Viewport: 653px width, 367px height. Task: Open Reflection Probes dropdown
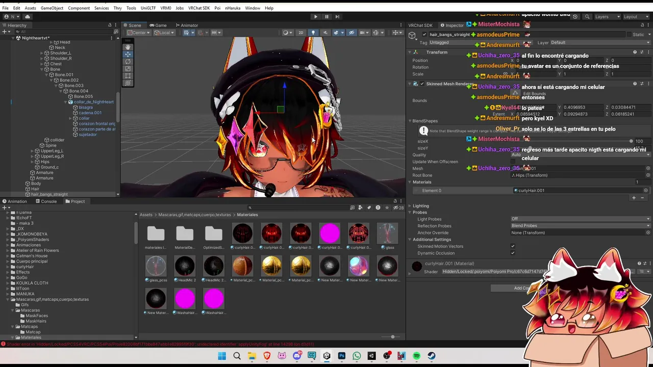(x=581, y=226)
